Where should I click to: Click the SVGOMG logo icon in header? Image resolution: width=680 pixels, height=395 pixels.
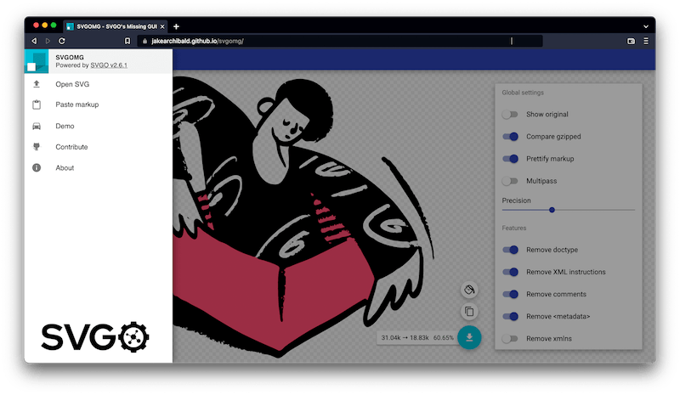click(37, 61)
